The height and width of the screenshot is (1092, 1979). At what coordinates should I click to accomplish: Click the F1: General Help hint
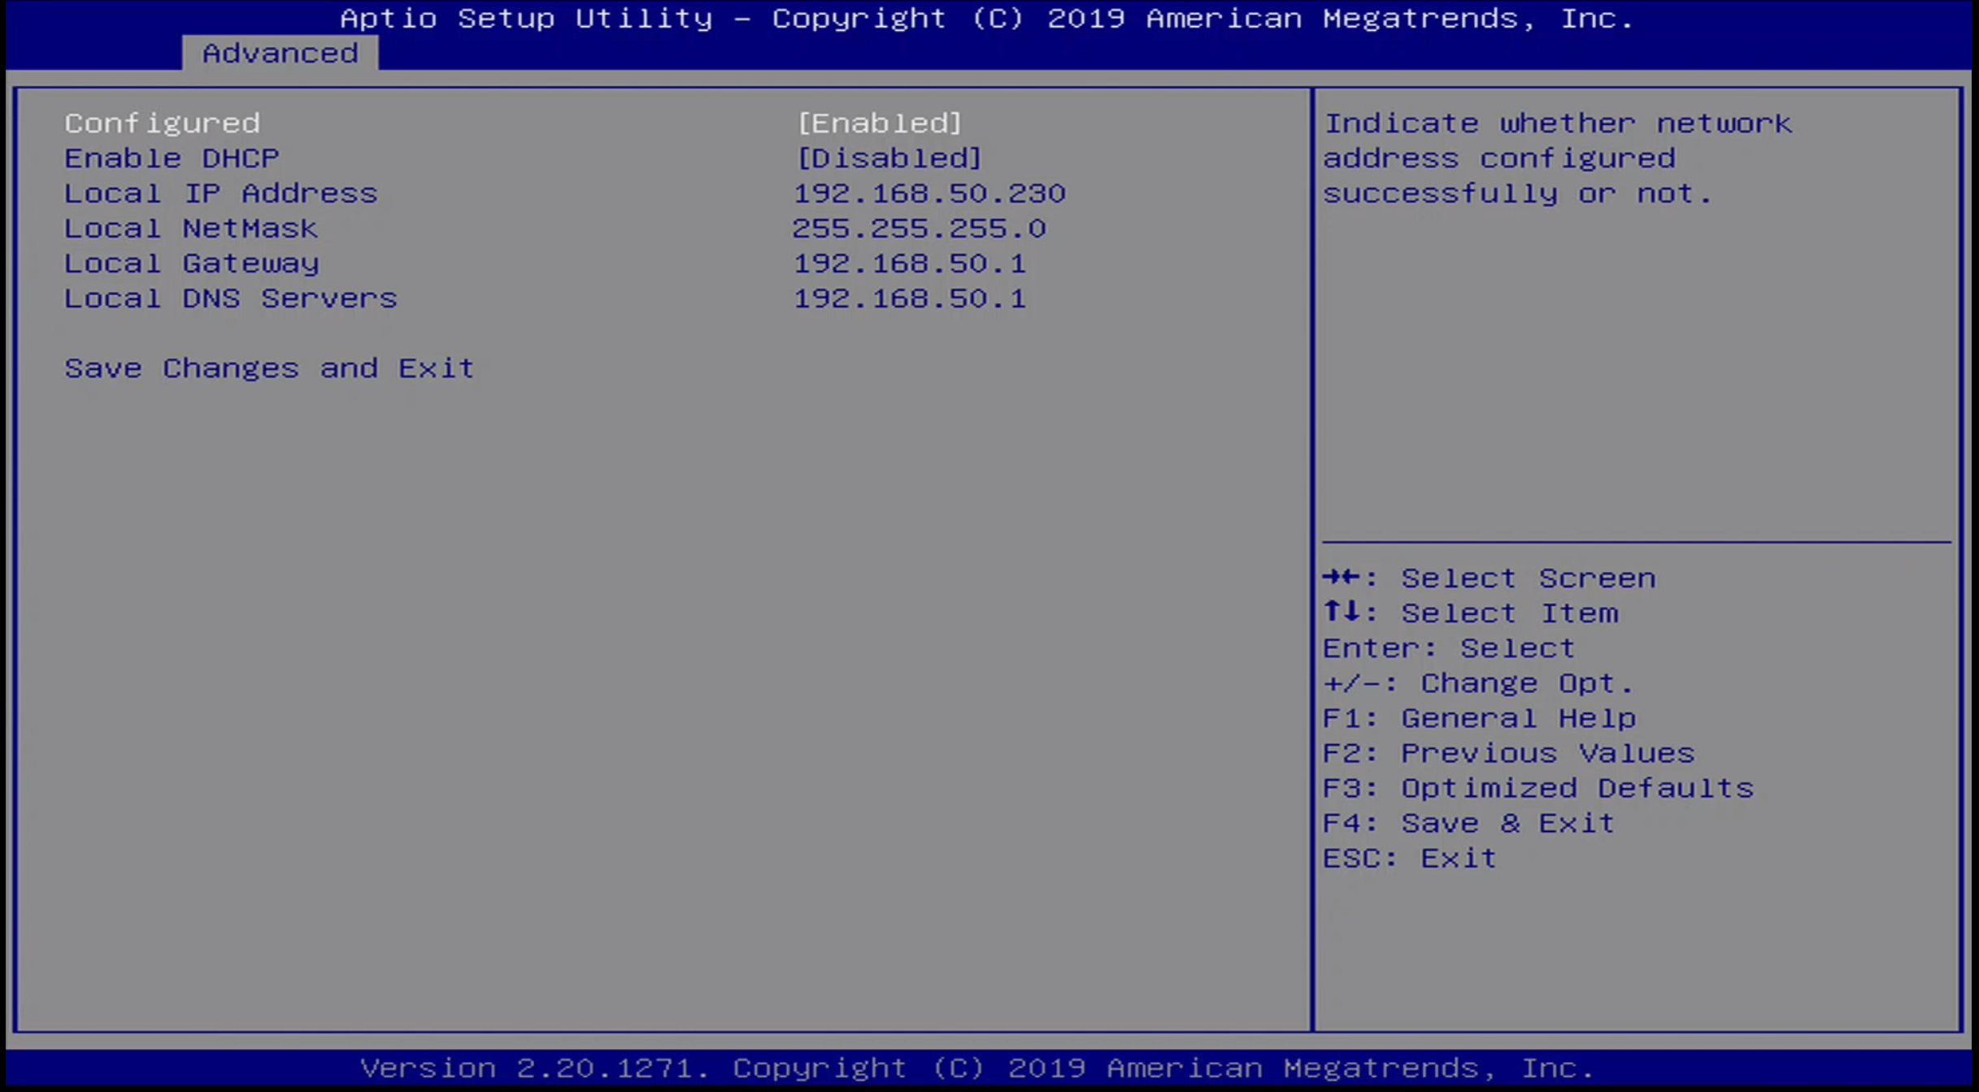pyautogui.click(x=1480, y=718)
